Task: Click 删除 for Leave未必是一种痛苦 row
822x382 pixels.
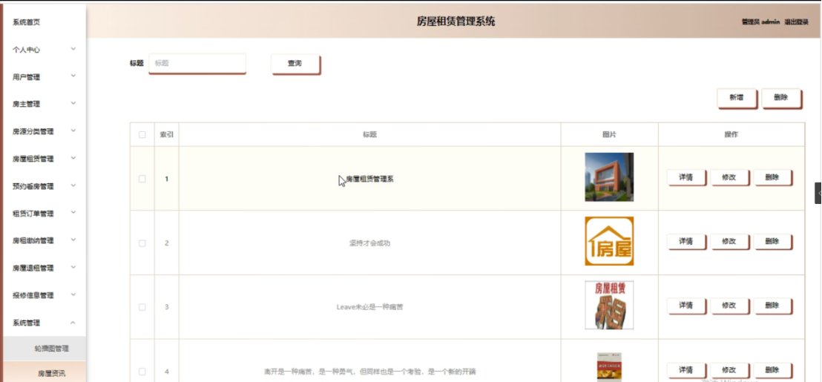Action: pyautogui.click(x=772, y=306)
